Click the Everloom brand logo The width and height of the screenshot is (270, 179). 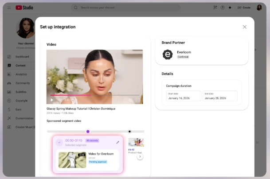click(x=168, y=54)
